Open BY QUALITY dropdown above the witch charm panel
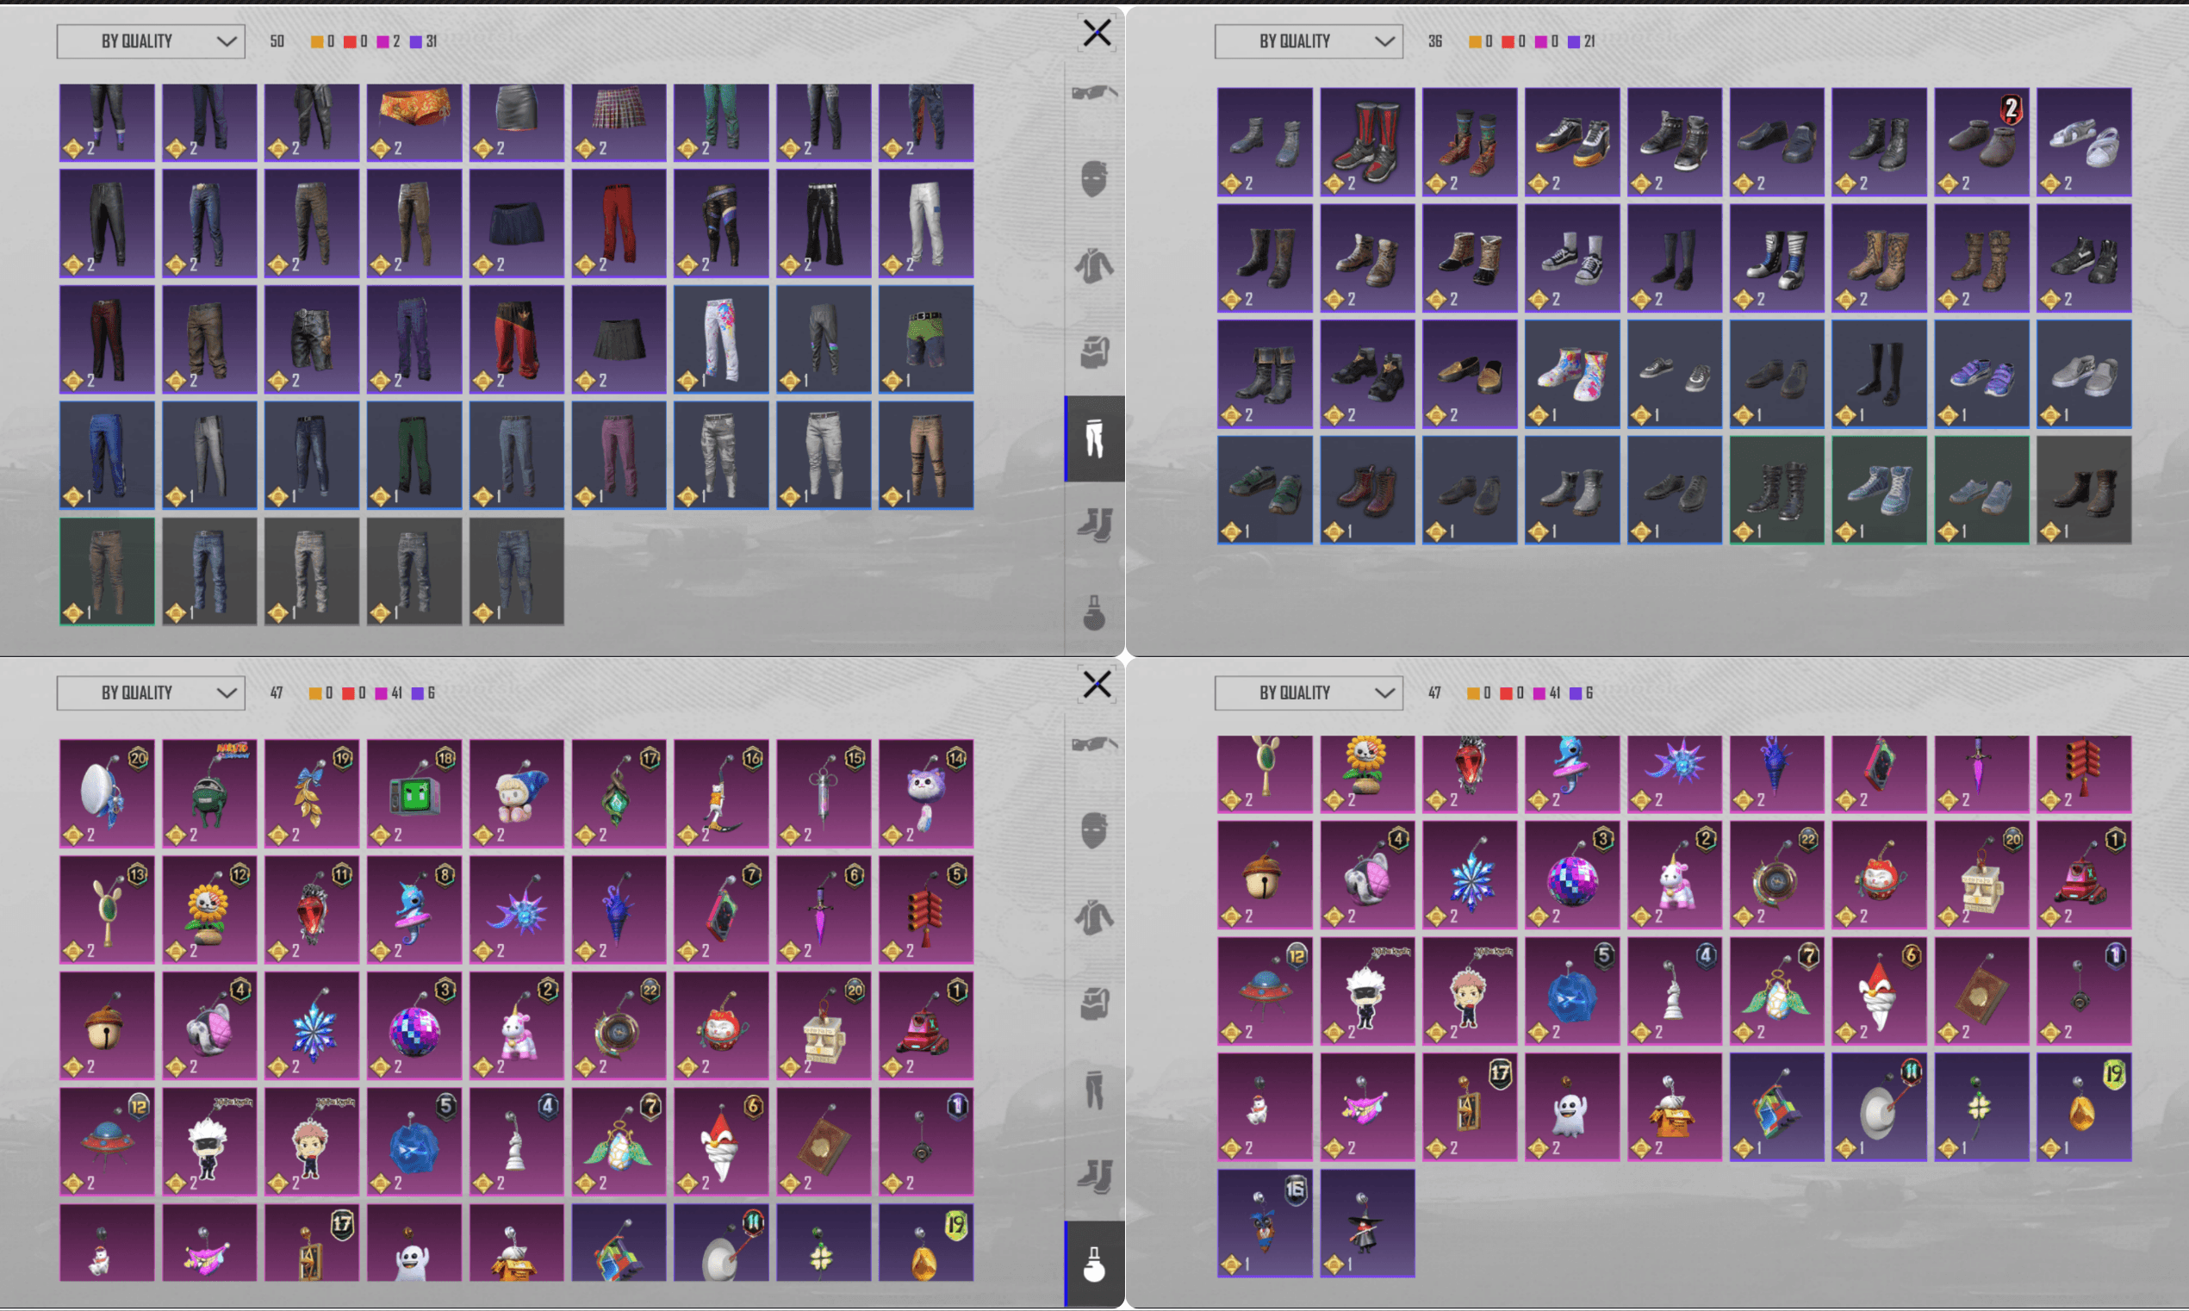This screenshot has height=1311, width=2189. [x=1309, y=693]
